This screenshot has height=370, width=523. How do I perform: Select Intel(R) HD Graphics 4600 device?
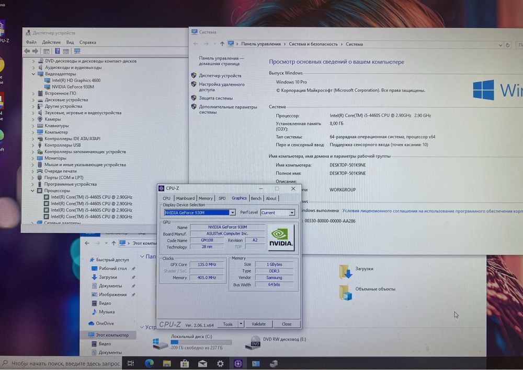point(76,80)
